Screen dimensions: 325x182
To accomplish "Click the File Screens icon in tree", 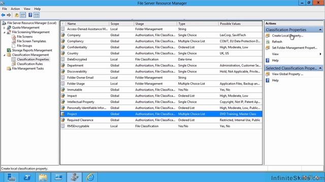I will pyautogui.click(x=14, y=37).
